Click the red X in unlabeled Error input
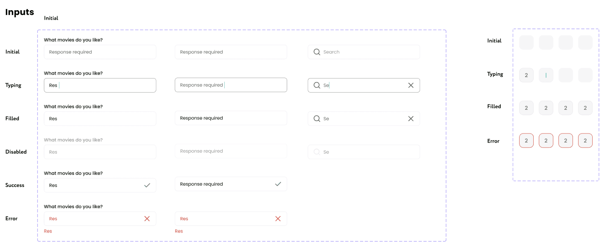611x250 pixels. [278, 218]
